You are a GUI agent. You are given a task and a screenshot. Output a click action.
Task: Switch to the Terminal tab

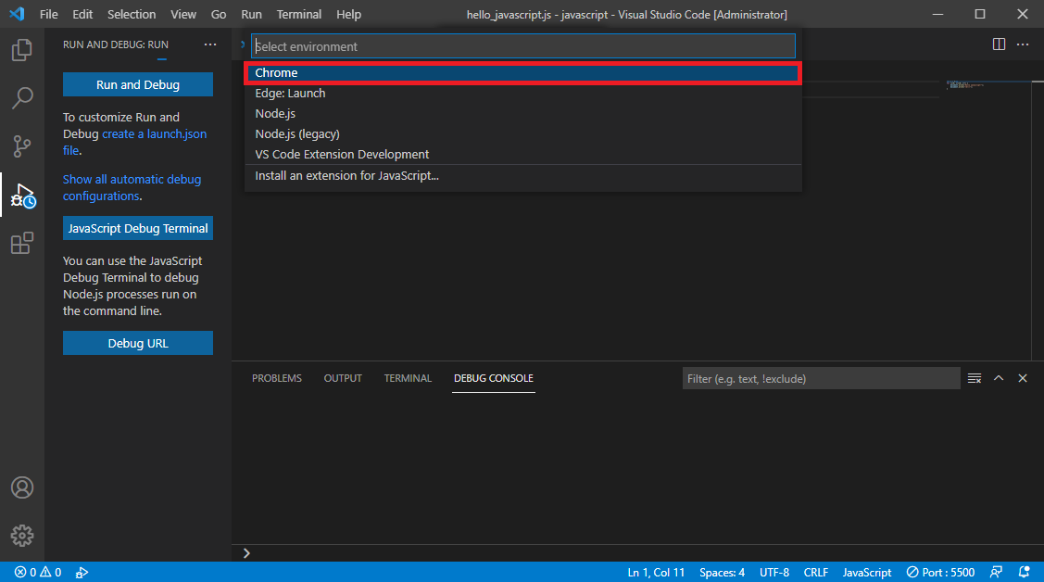coord(408,378)
